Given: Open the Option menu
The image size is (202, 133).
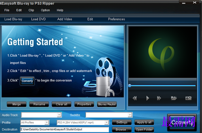Looking at the screenshot, I should pos(45,10).
